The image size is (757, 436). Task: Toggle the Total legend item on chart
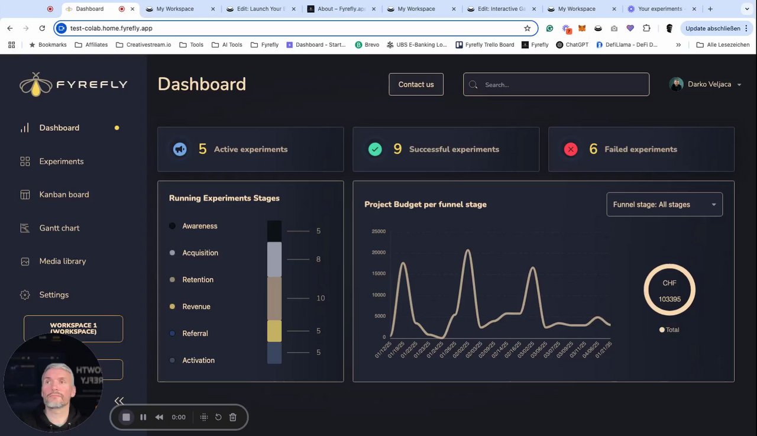coord(669,330)
